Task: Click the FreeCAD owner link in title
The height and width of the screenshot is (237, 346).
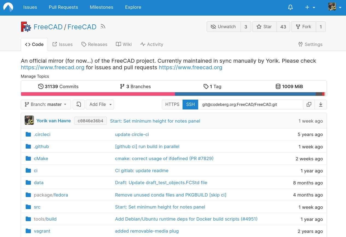Action: coord(48,27)
